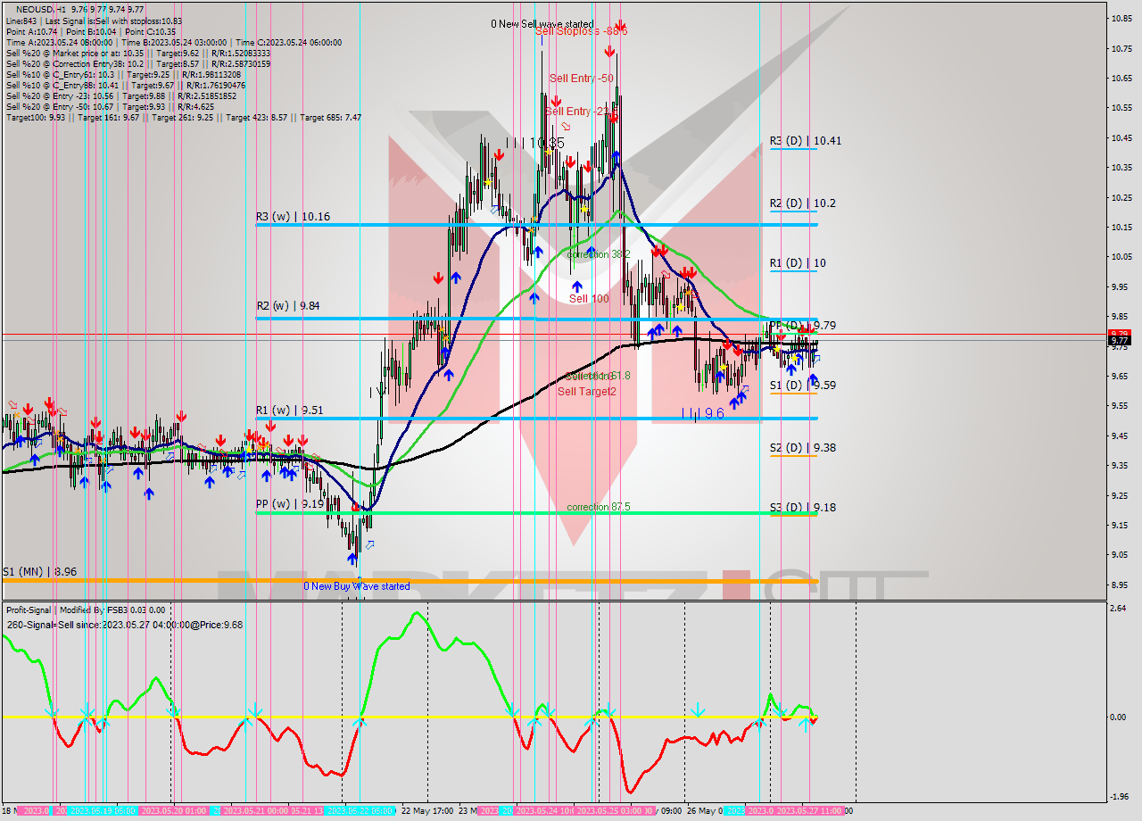Select the 'Sell Stoploss -88.6' label
This screenshot has height=821, width=1142.
click(x=581, y=31)
